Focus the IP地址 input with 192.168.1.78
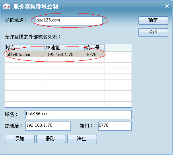This screenshot has width=173, height=155. pos(48,126)
